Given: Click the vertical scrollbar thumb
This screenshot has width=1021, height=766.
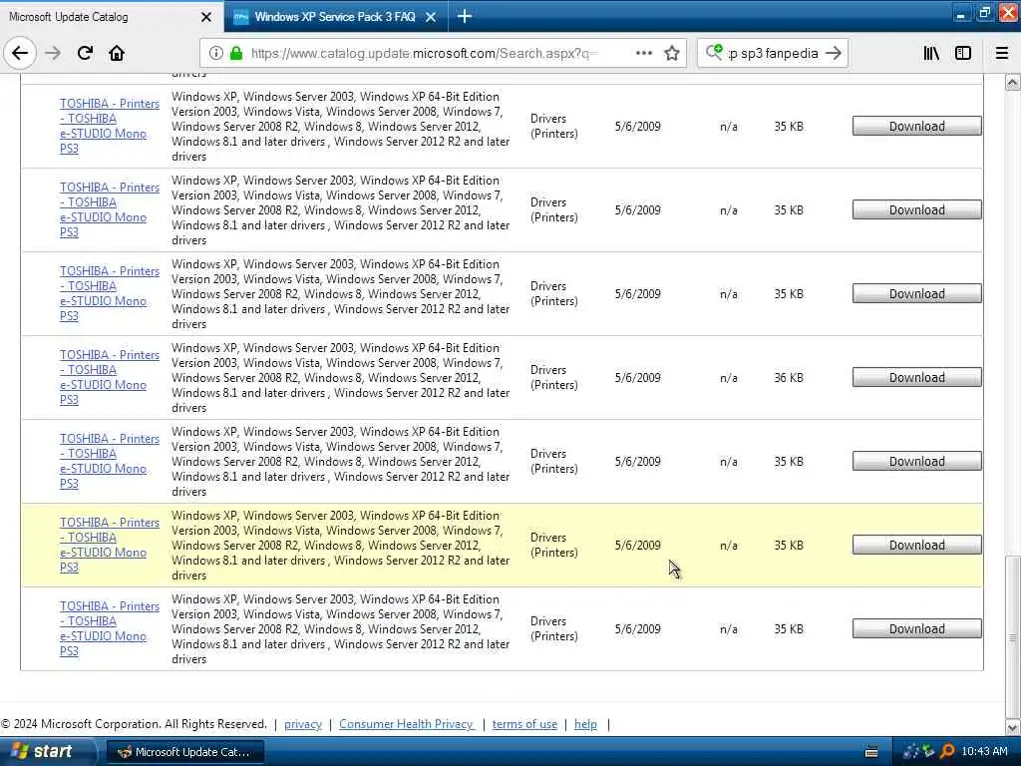Looking at the screenshot, I should tap(1013, 636).
